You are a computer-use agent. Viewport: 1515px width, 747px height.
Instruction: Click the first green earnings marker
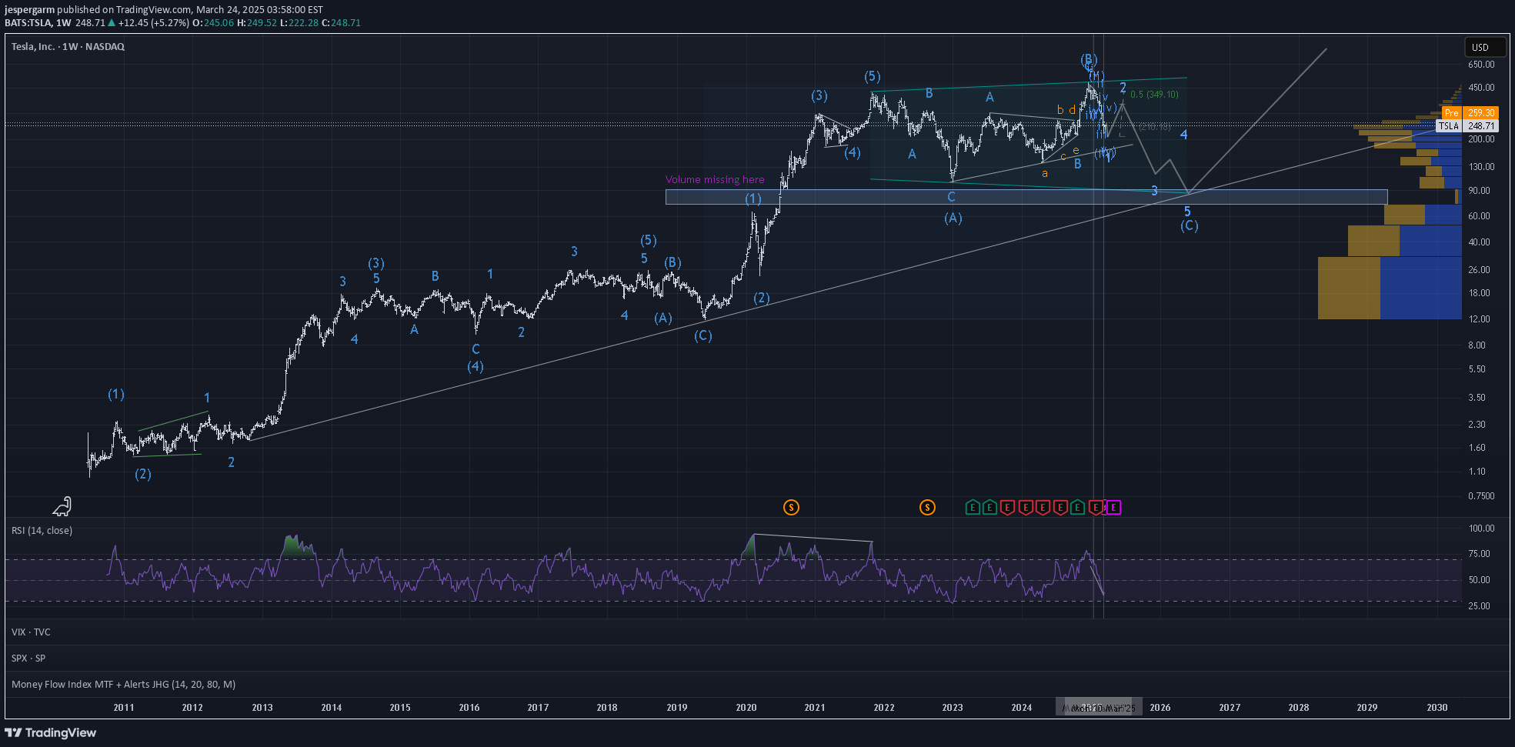point(973,507)
